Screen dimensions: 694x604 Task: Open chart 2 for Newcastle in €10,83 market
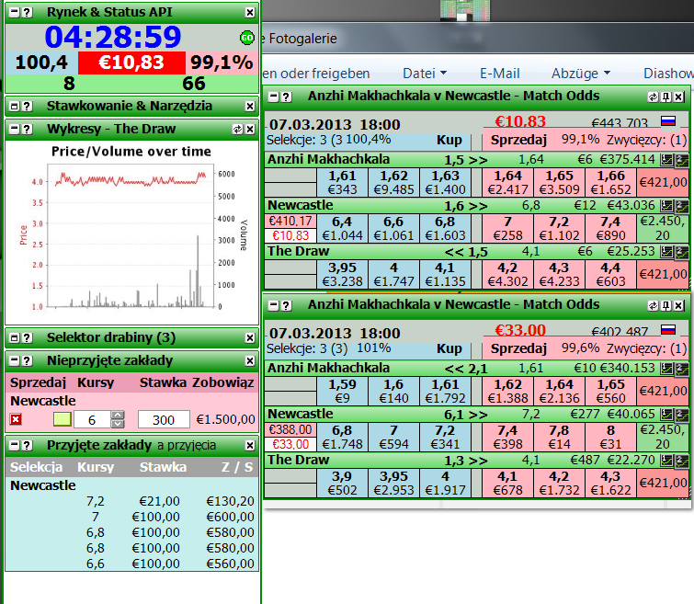pyautogui.click(x=682, y=206)
